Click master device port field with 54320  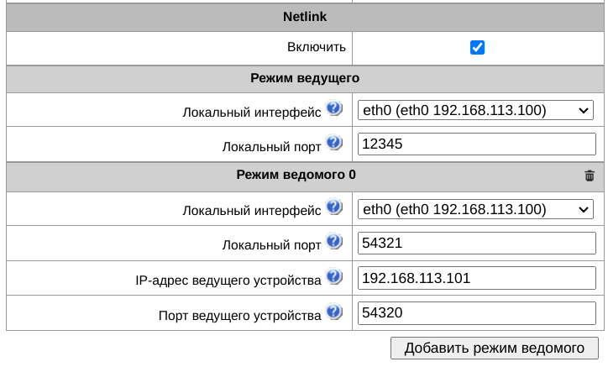[x=476, y=313]
